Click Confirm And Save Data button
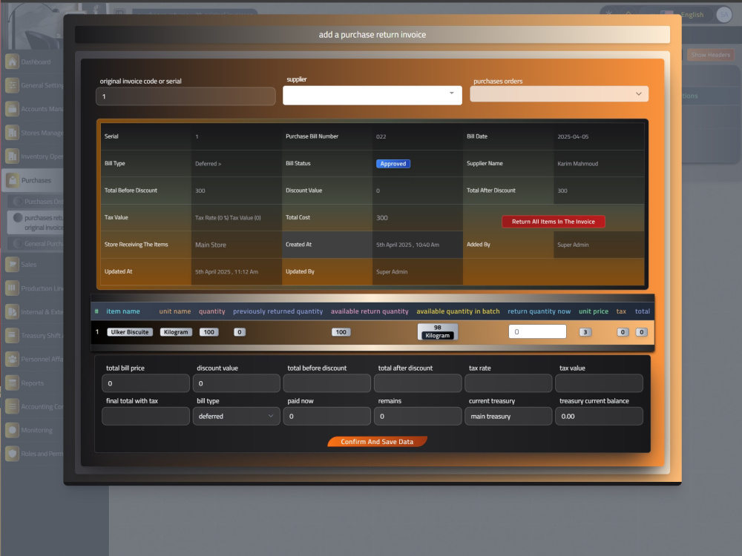Viewport: 742px width, 556px height. coord(377,442)
